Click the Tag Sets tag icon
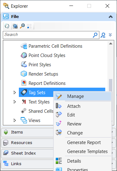The height and width of the screenshot is (171, 117). point(24,92)
